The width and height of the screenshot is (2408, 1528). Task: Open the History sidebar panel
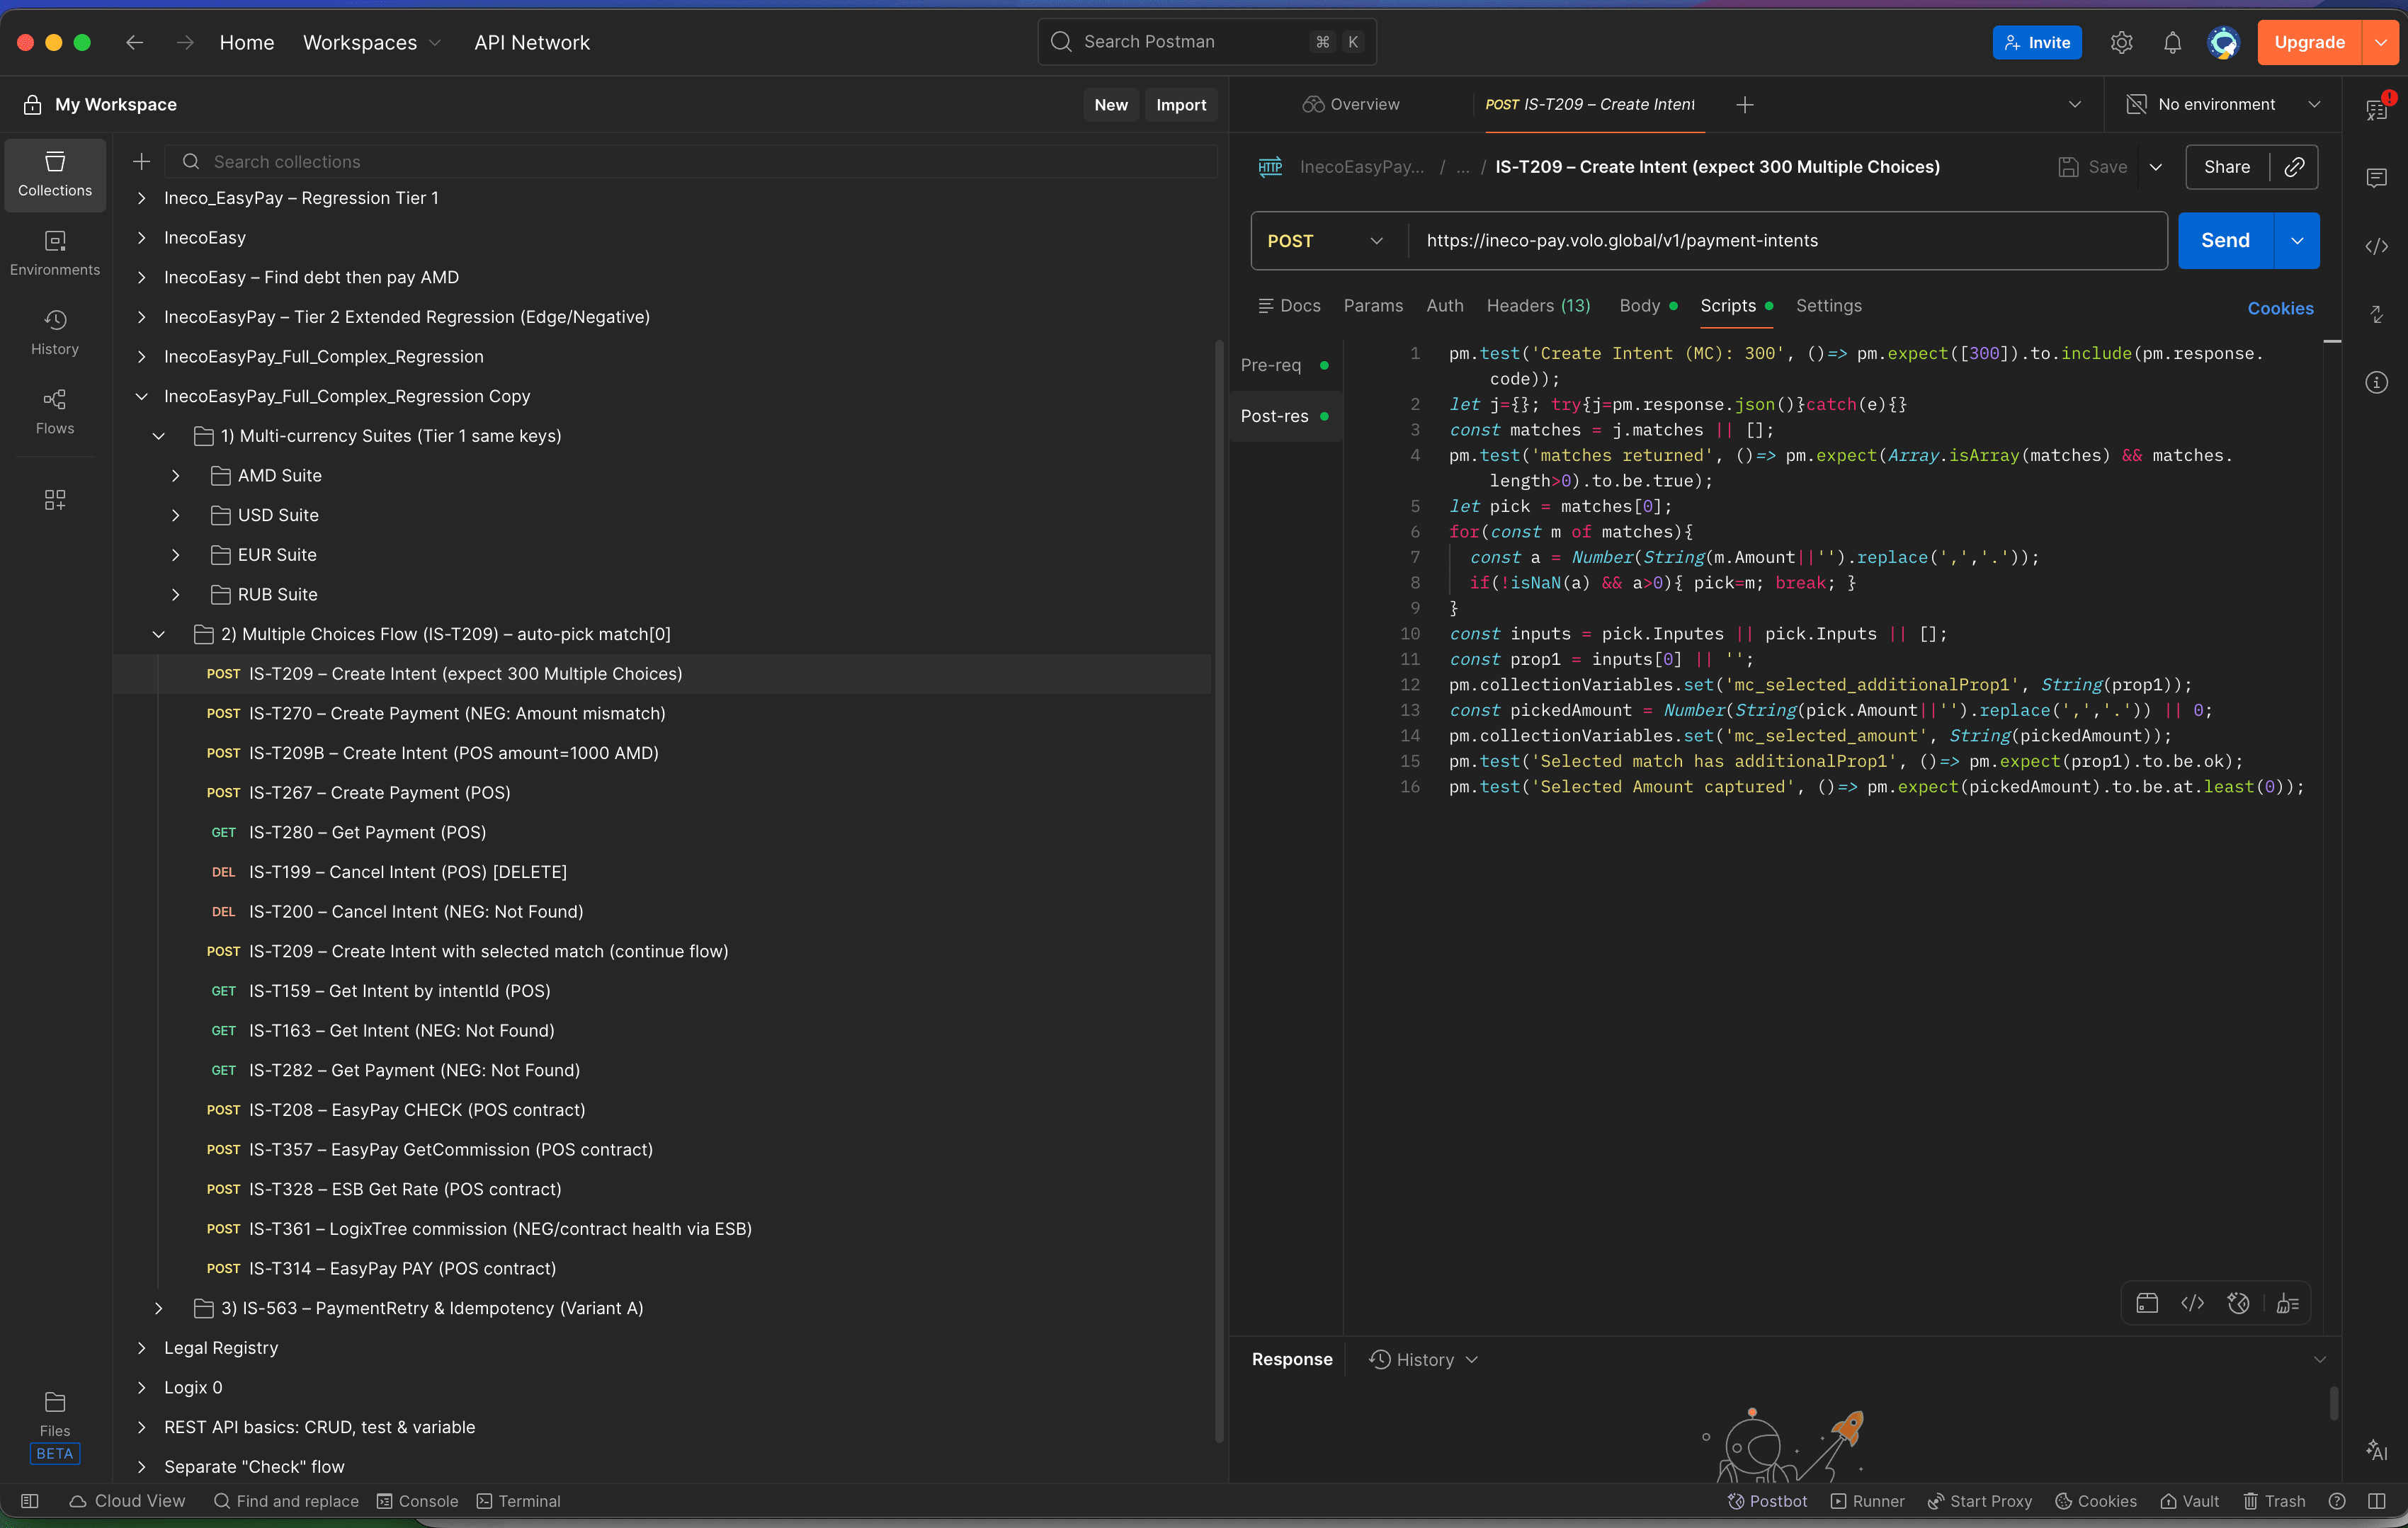(55, 333)
